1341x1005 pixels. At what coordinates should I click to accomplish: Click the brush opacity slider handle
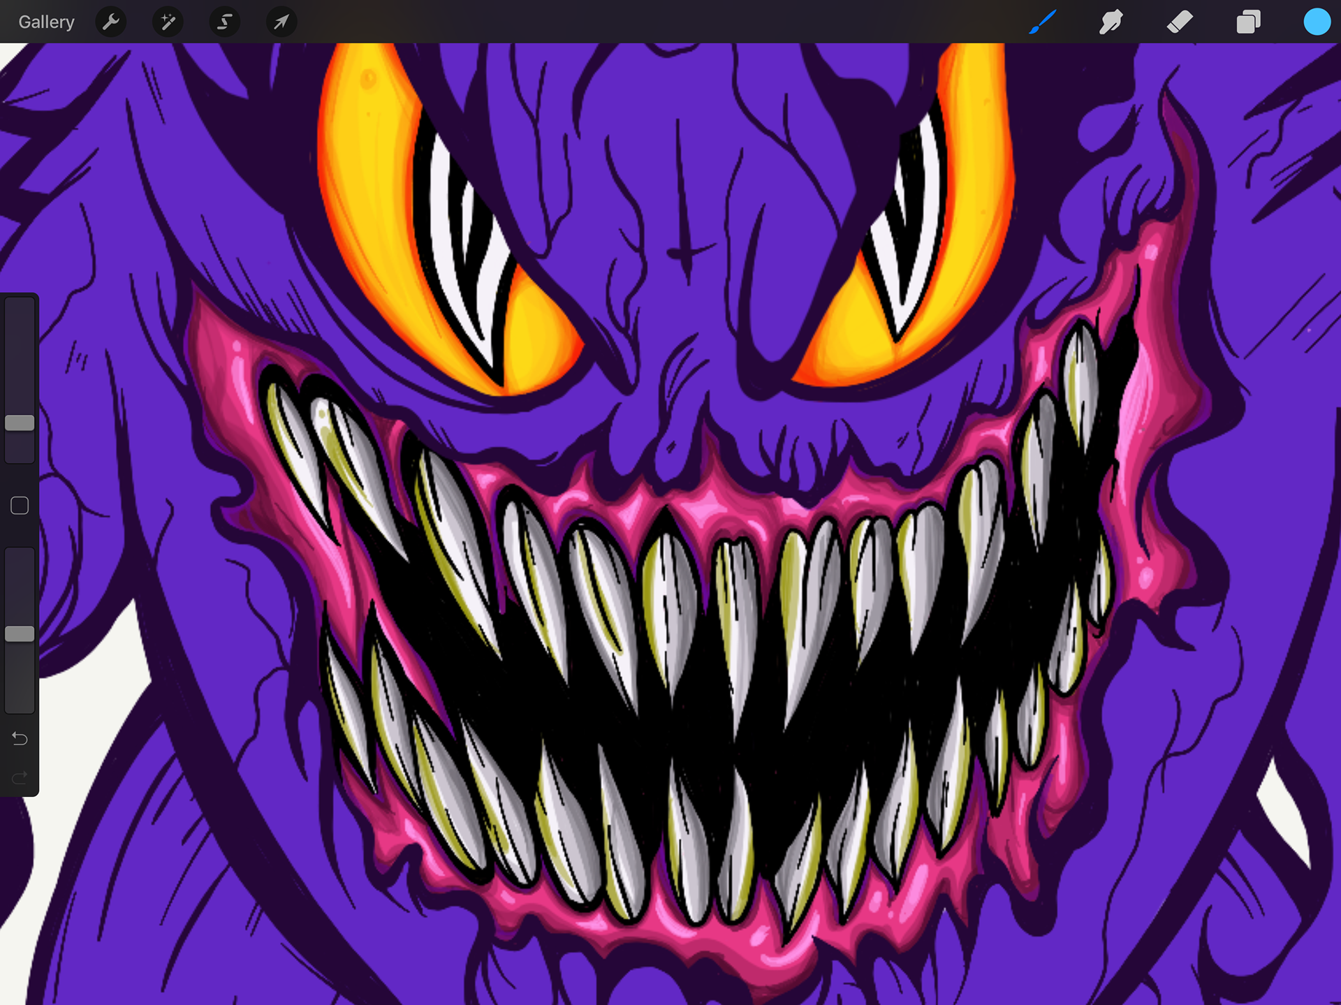point(20,633)
